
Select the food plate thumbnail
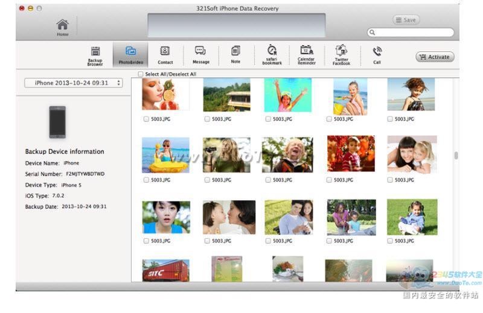pos(288,269)
